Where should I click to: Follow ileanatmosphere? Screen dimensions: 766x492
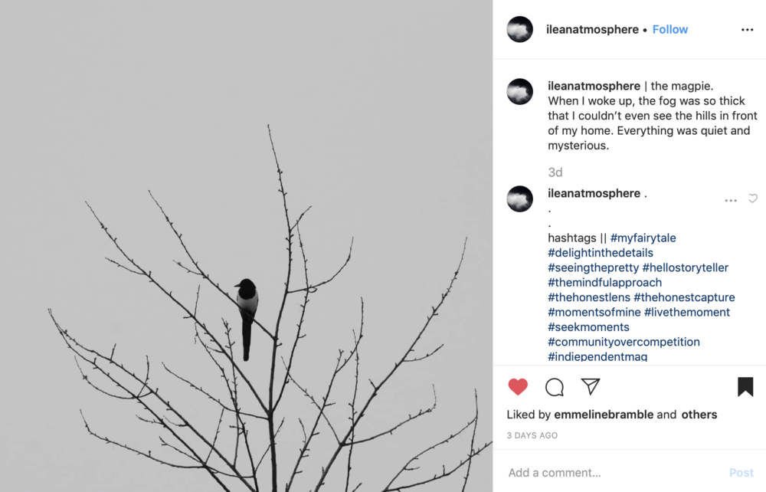coord(669,29)
